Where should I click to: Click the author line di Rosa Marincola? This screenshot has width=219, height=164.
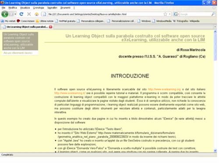coord(191,50)
